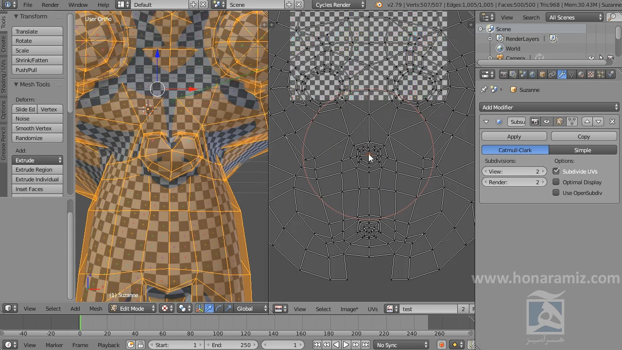Screen dimensions: 622x350
Task: Open Physics properties tab icon
Action: tap(610, 74)
